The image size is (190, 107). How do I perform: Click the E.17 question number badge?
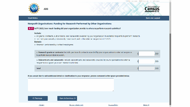31,29
